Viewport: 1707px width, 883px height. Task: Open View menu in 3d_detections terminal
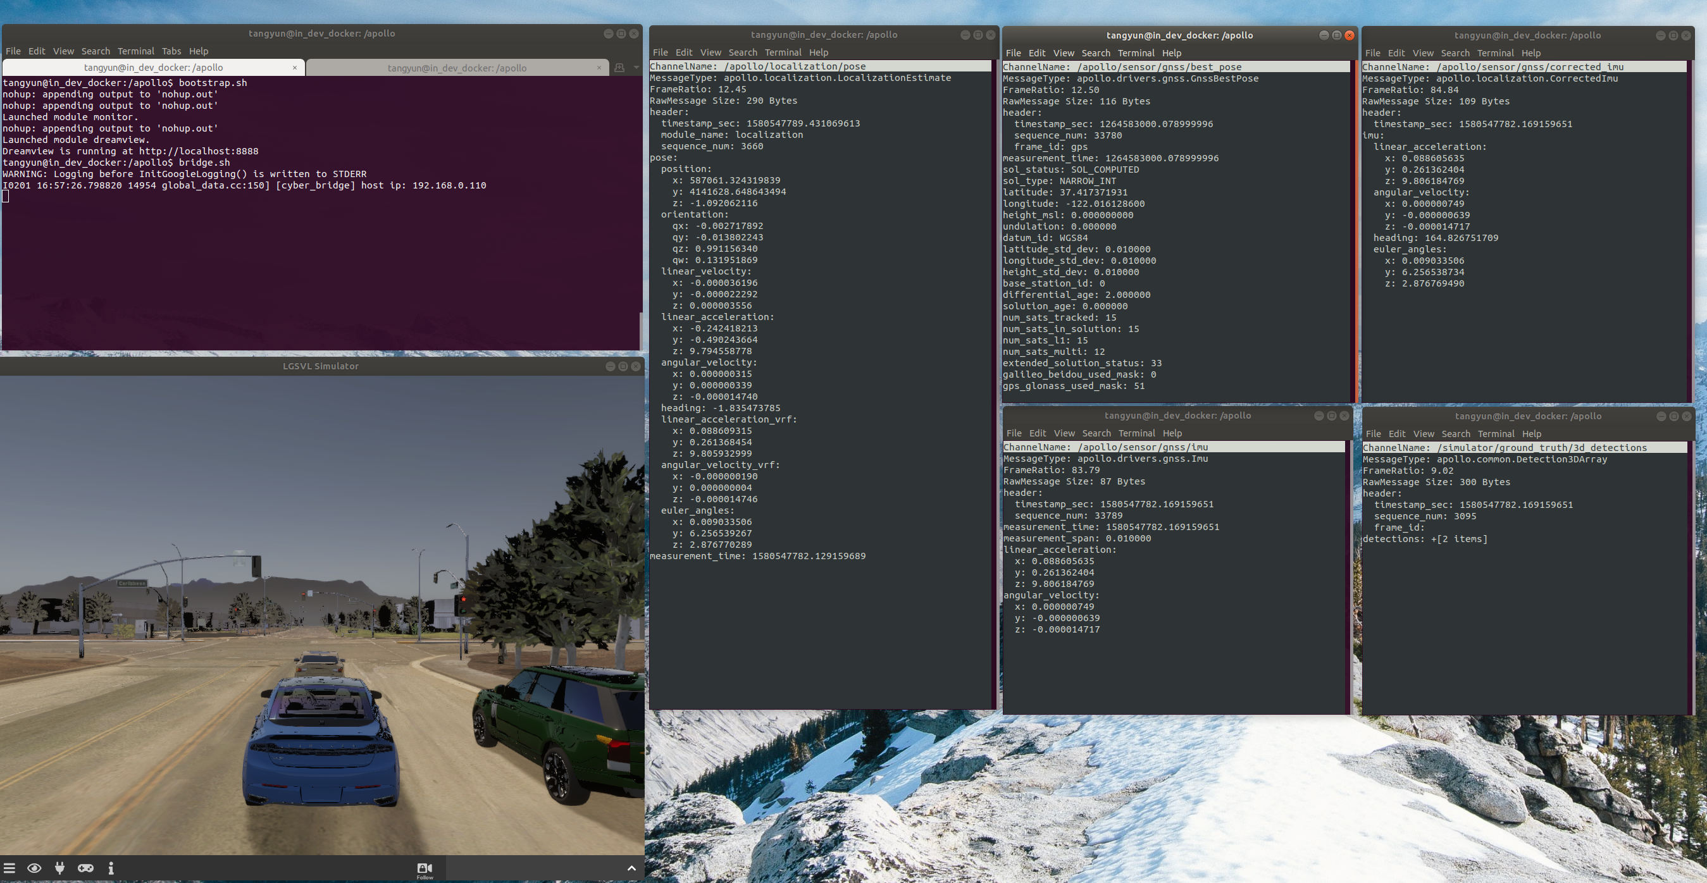click(x=1424, y=434)
